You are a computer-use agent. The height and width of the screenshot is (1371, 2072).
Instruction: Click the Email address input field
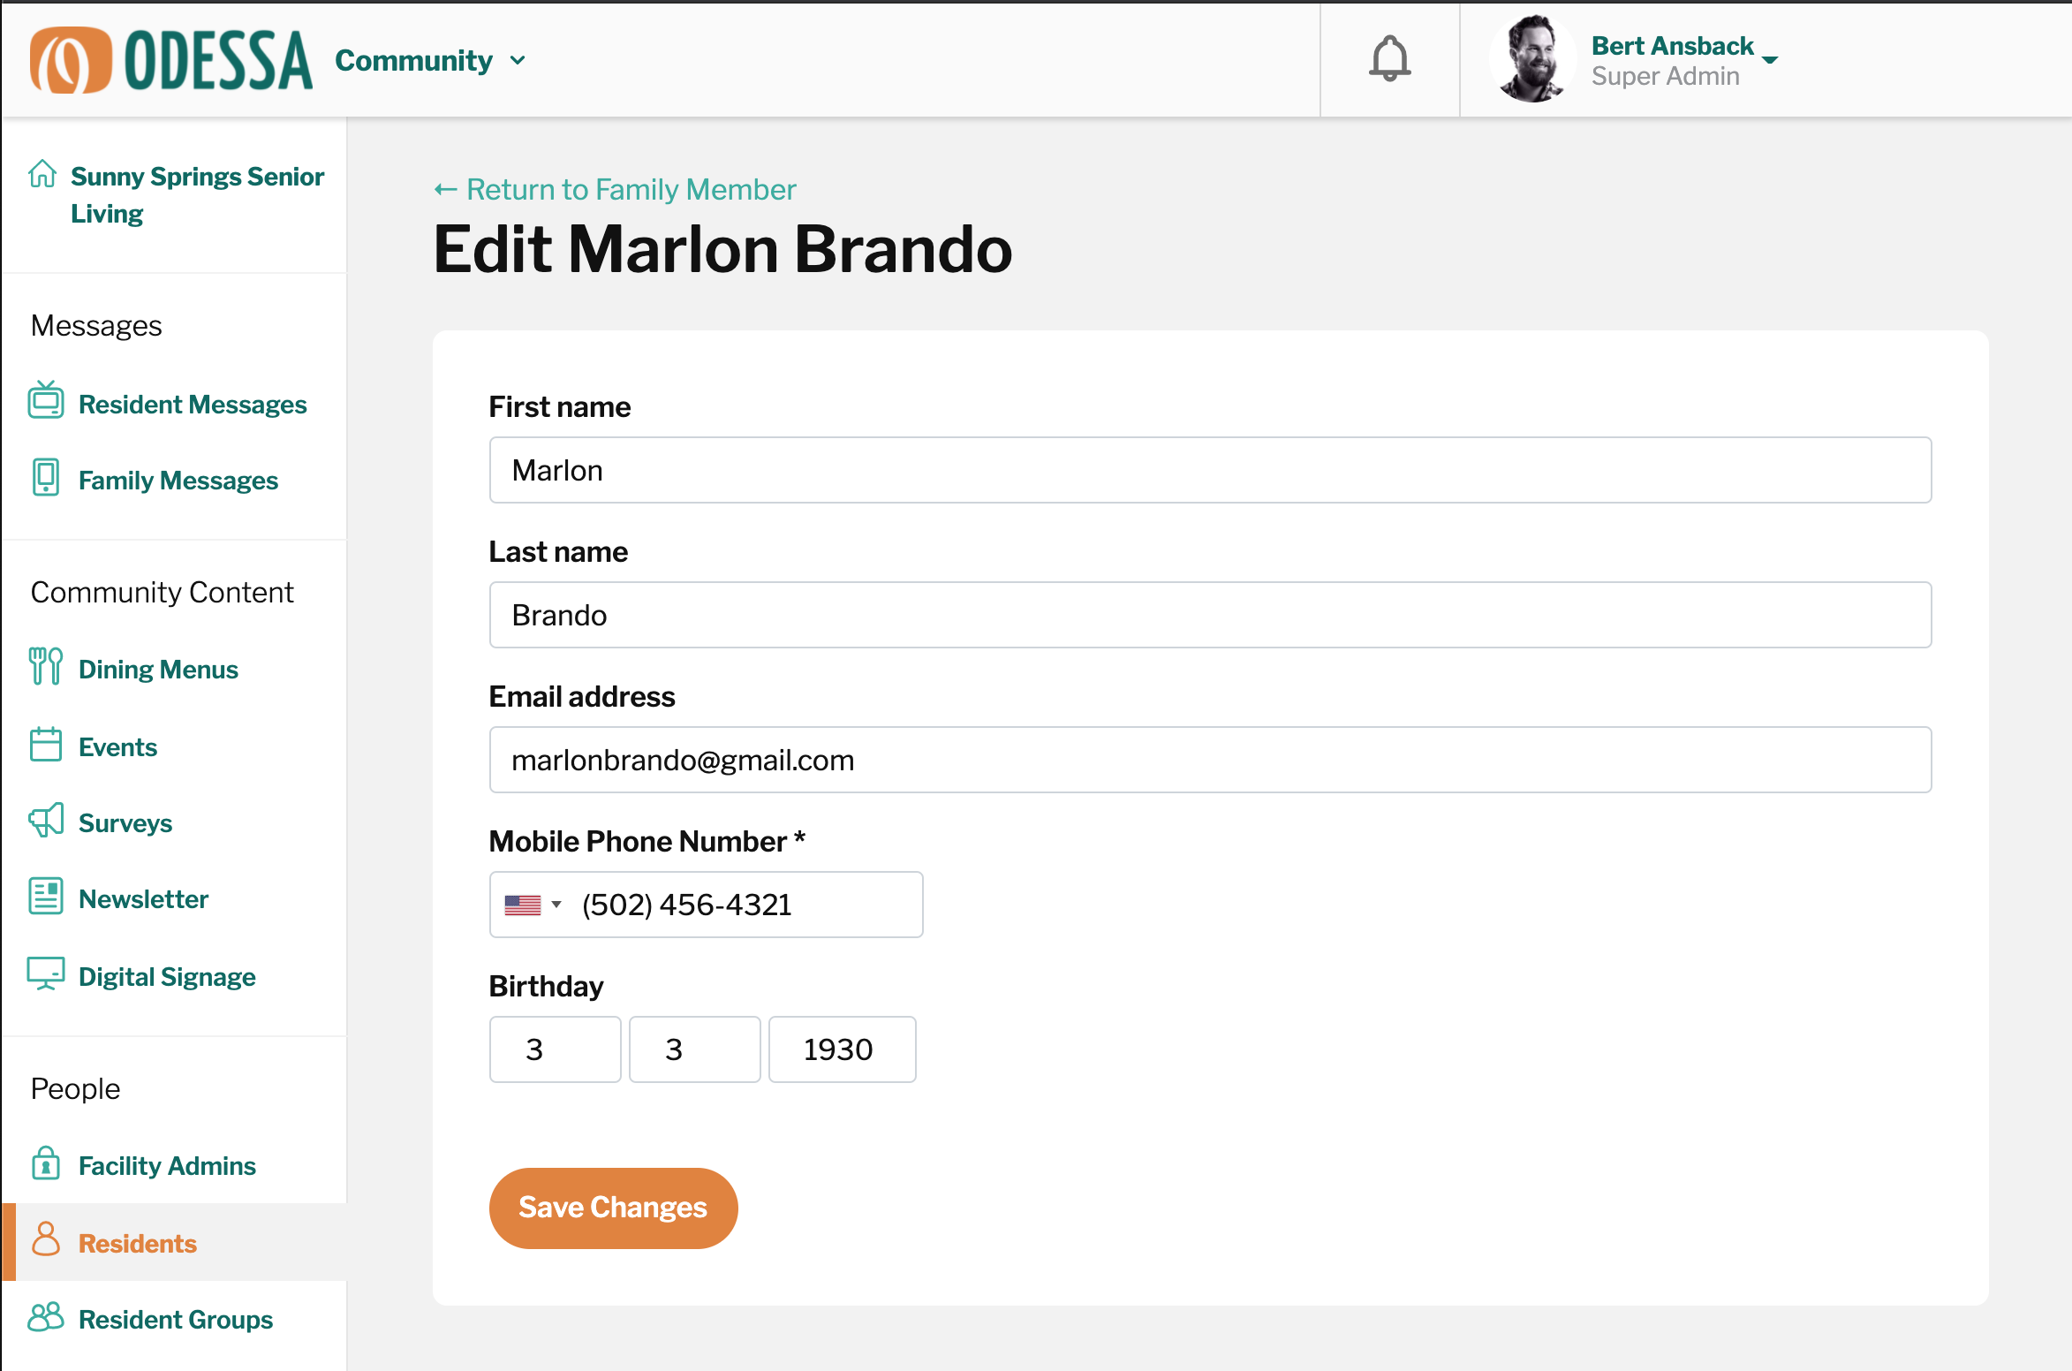pos(1211,760)
